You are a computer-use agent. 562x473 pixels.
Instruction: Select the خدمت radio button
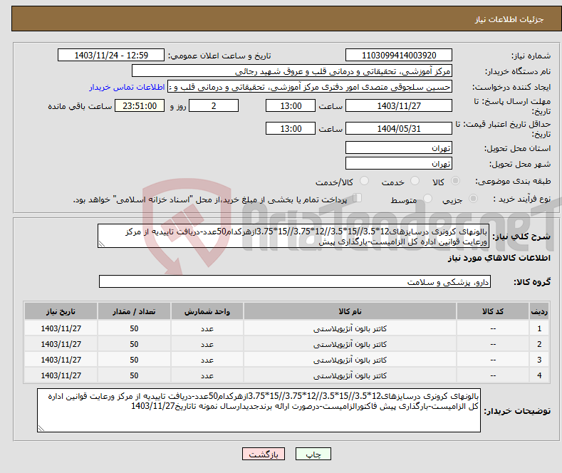(415, 181)
